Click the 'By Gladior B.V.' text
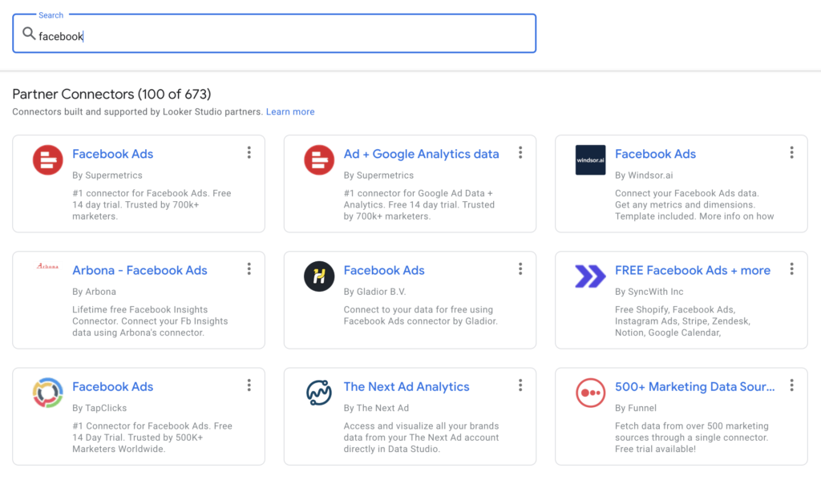Image resolution: width=821 pixels, height=480 pixels. point(375,292)
